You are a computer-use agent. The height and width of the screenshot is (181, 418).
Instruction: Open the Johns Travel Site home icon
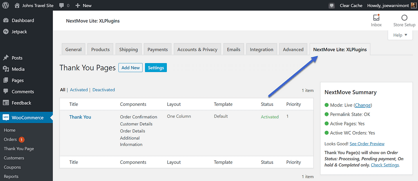[x=17, y=5]
